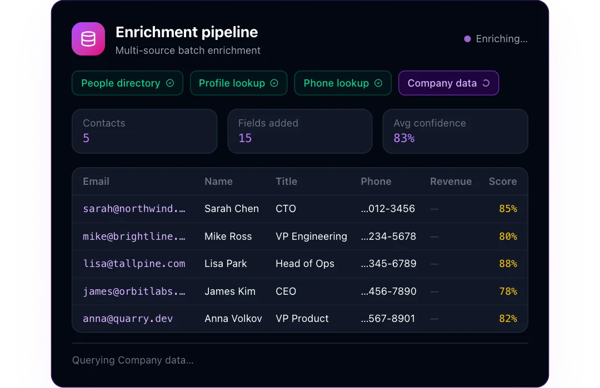This screenshot has height=388, width=600.
Task: Open the Avg confidence stat card
Action: click(456, 131)
